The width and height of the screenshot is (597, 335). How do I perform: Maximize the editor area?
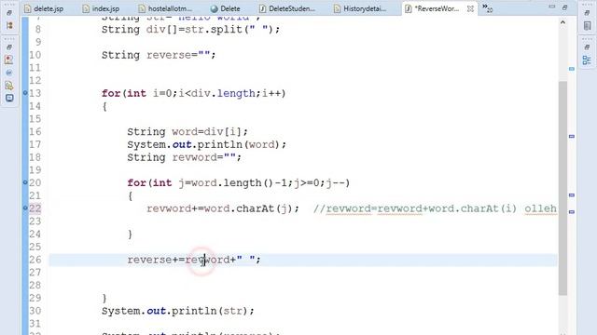tap(564, 7)
